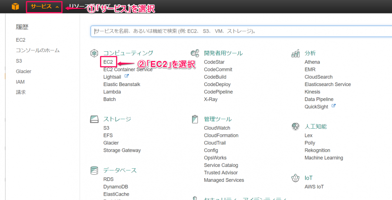392x200 pixels.
Task: Open Elastic Beanstalk service
Action: pos(122,84)
